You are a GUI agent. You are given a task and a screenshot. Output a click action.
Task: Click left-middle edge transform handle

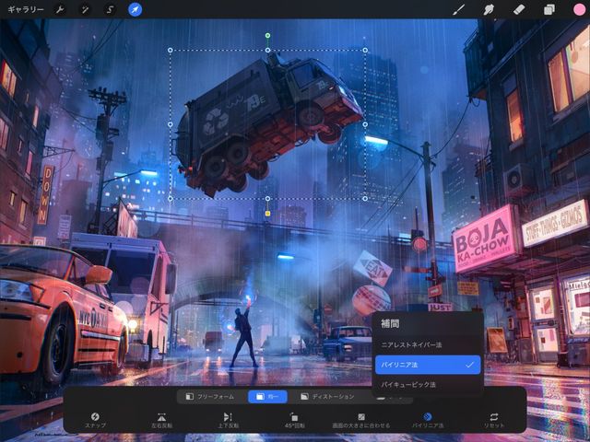pyautogui.click(x=170, y=124)
